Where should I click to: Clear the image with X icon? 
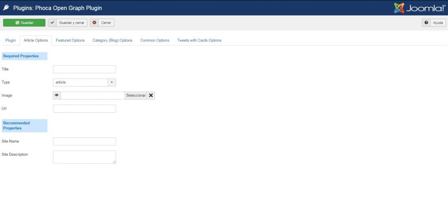click(151, 95)
